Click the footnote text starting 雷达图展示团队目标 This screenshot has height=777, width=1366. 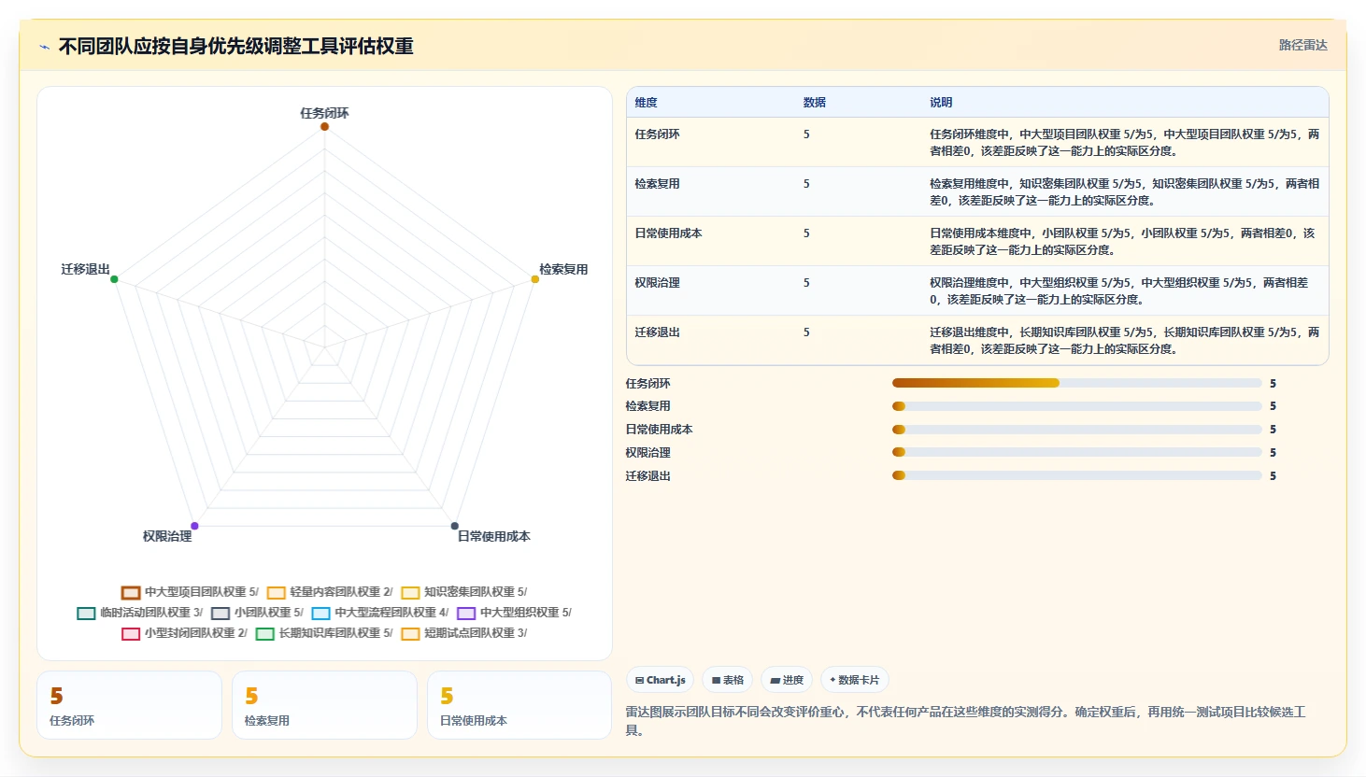pos(966,721)
